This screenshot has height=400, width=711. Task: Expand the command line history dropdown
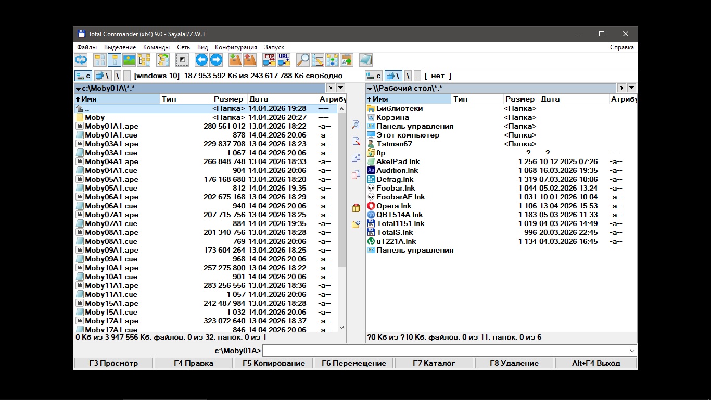[632, 351]
